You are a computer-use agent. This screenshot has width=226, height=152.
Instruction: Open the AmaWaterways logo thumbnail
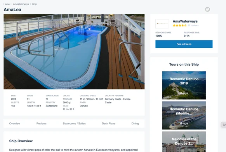click(162, 24)
